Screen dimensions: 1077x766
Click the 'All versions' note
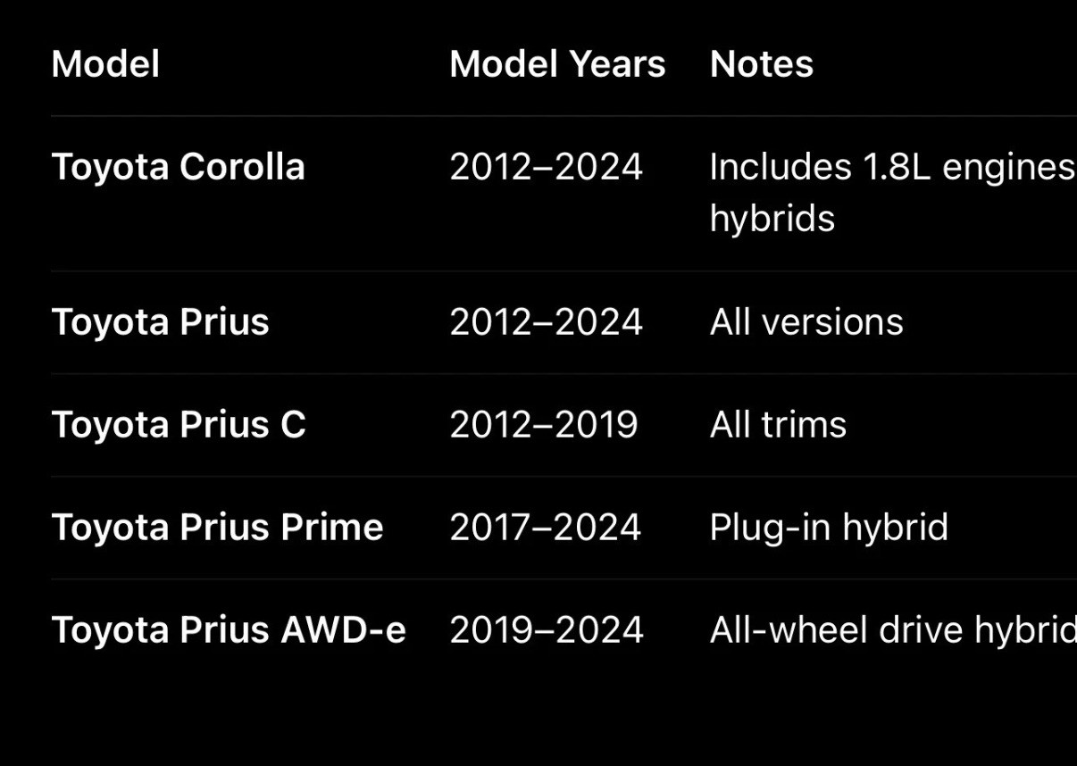(x=806, y=322)
